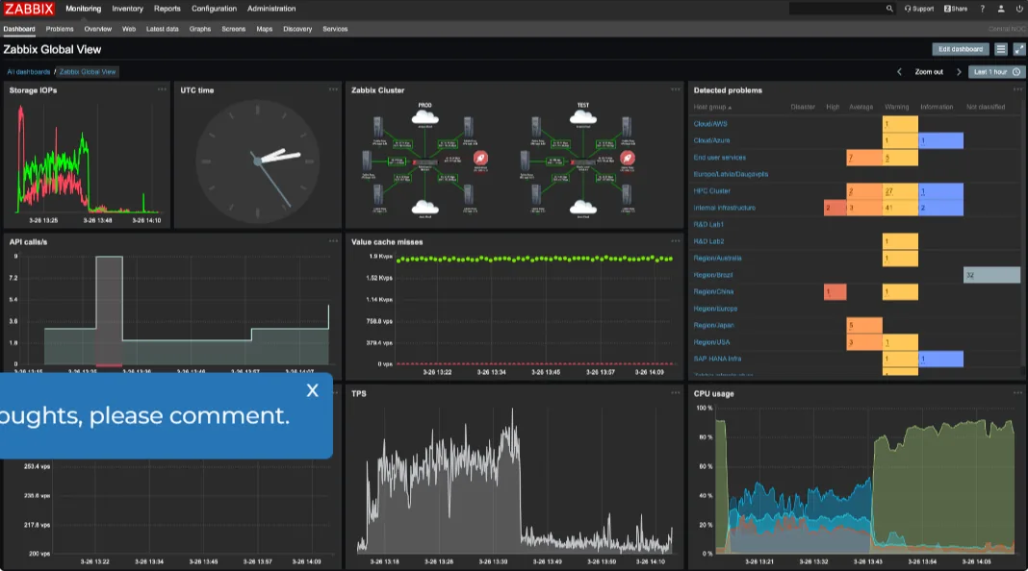
Task: Switch to the Problems tab
Action: [x=60, y=29]
